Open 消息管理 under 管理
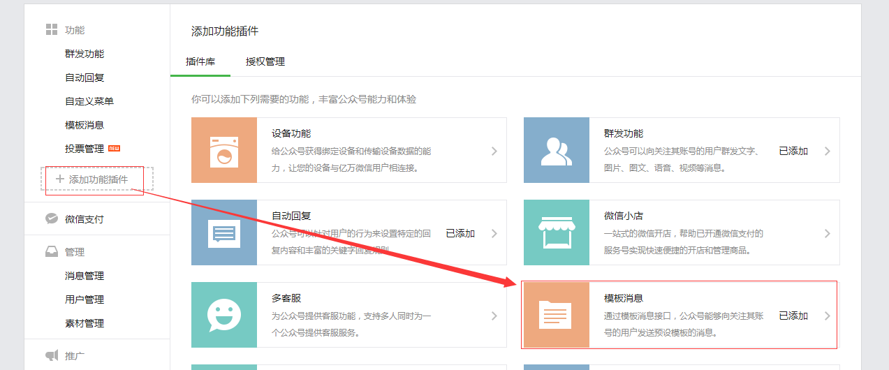889x370 pixels. pos(85,276)
